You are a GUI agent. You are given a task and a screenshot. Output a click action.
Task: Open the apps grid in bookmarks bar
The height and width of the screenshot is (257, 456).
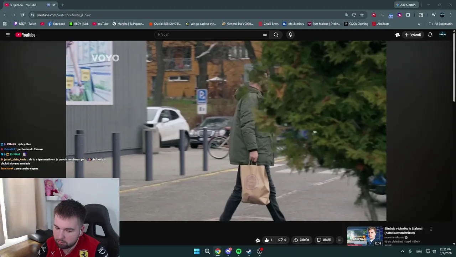tap(5, 24)
